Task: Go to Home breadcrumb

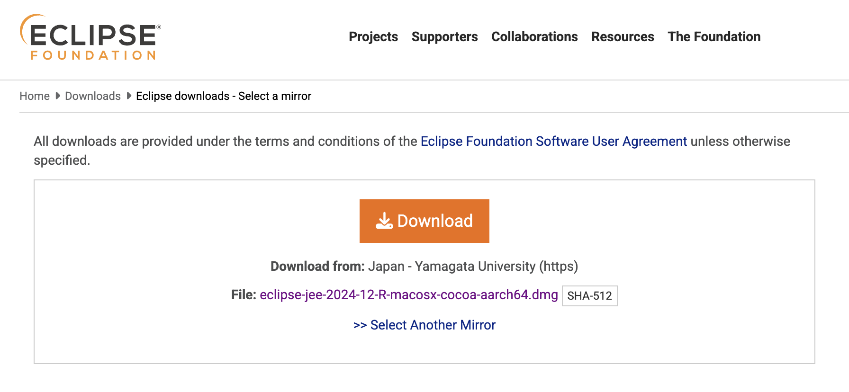Action: (35, 96)
